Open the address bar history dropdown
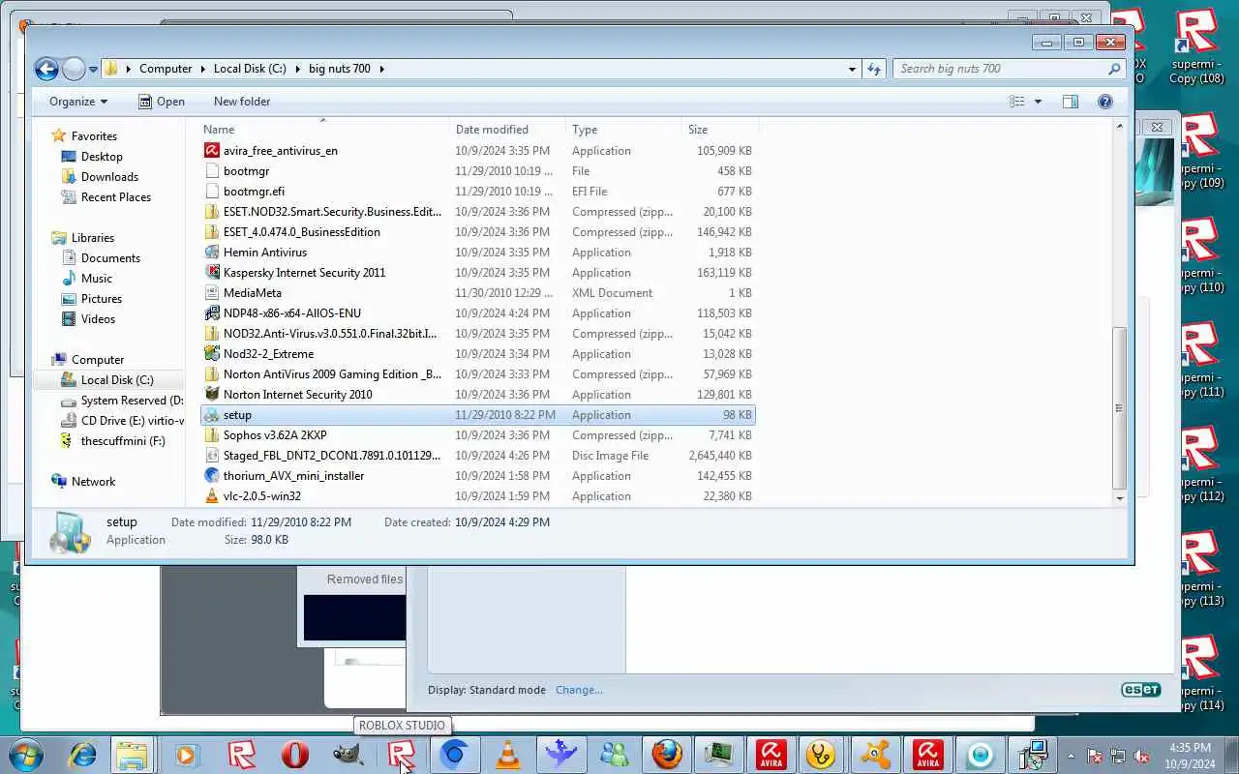 852,69
